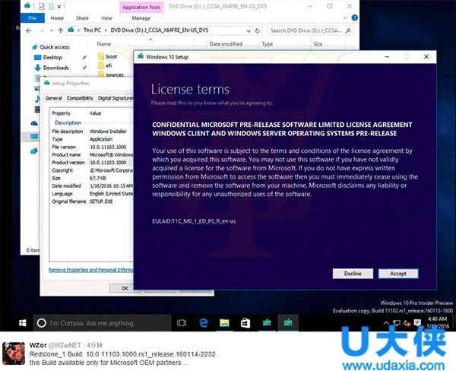Click File version row in Properties

tap(92, 147)
